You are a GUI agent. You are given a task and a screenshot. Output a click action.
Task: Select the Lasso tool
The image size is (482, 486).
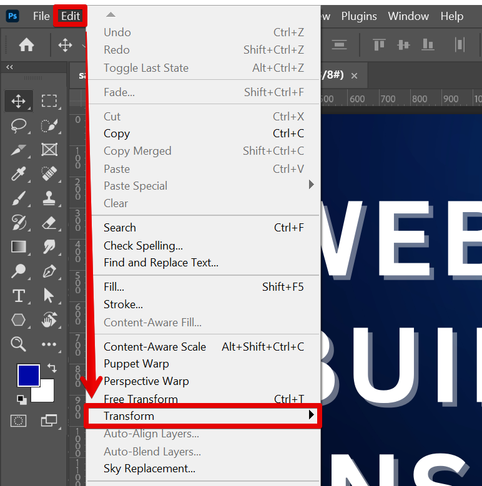[19, 125]
